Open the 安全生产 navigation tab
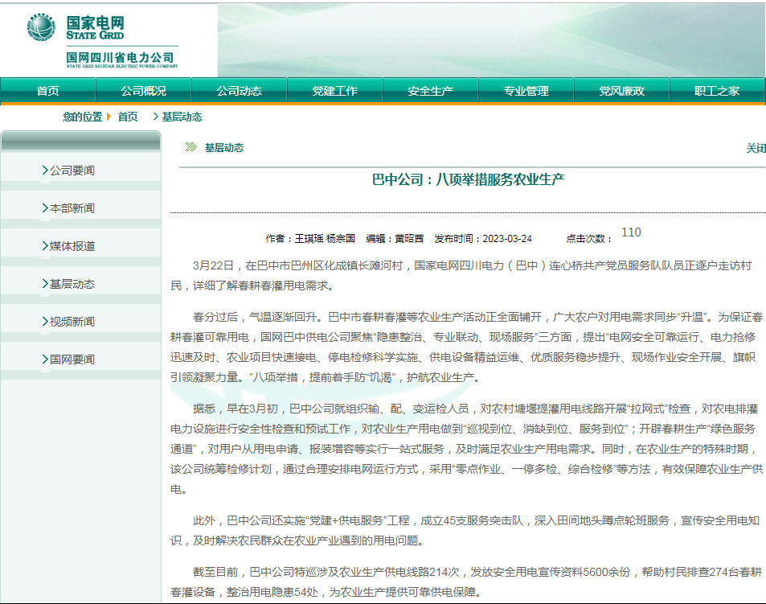This screenshot has width=766, height=604. tap(430, 91)
